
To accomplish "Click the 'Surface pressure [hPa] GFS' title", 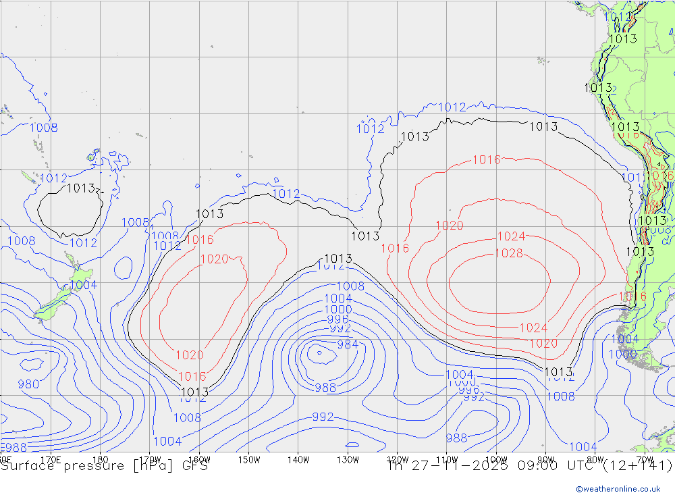I will point(104,466).
